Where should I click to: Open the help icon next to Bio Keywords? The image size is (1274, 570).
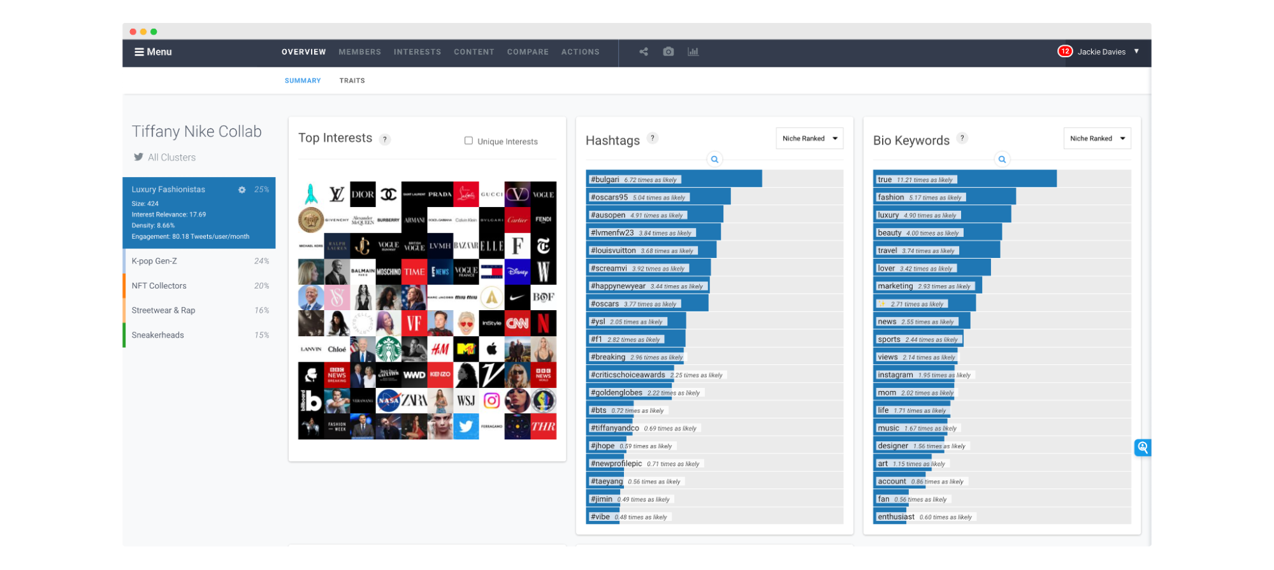point(962,138)
